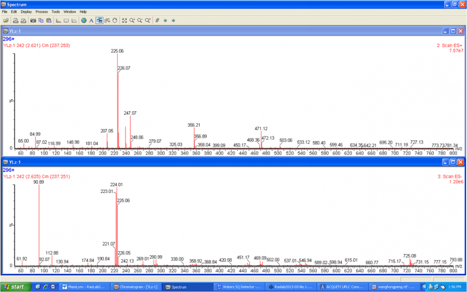Click the 224.01 peak label in lower spectrum
Image resolution: width=467 pixels, height=292 pixels.
[116, 185]
